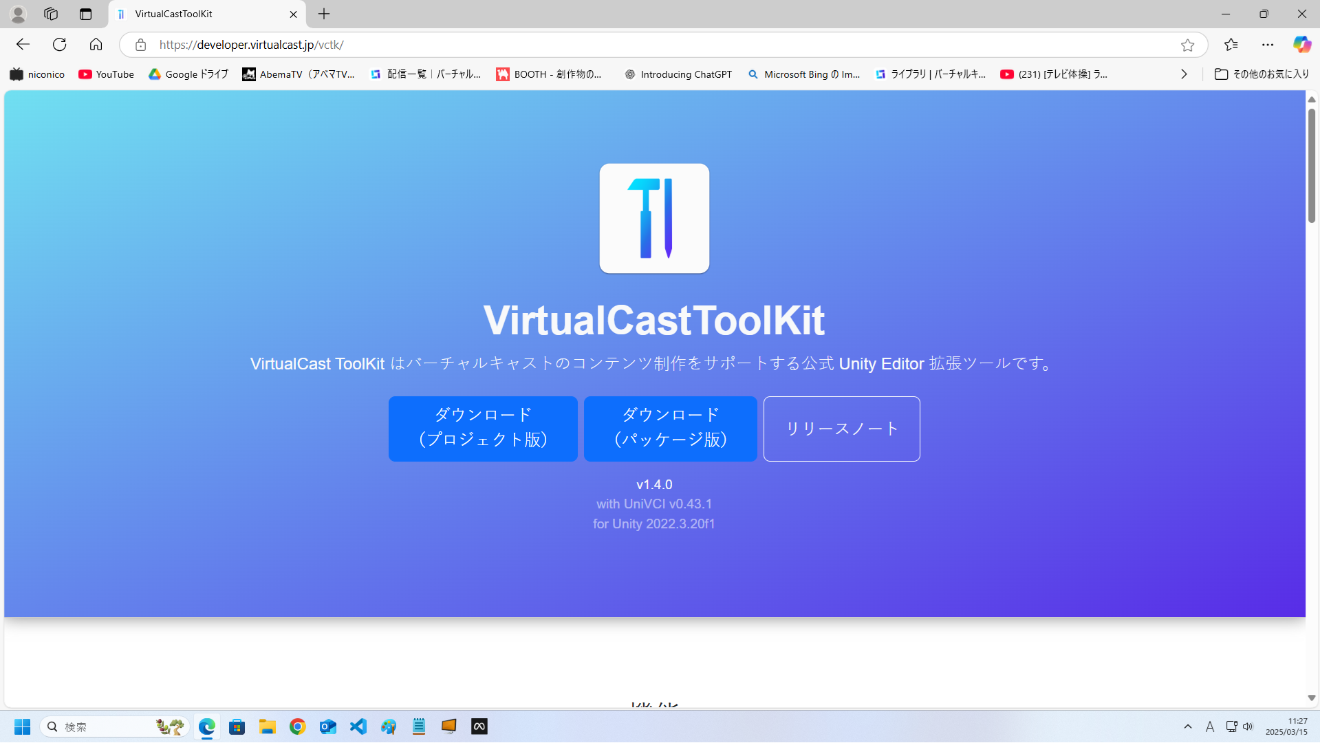Open the YouTube bookmark
Viewport: 1320px width, 743px height.
click(x=106, y=74)
